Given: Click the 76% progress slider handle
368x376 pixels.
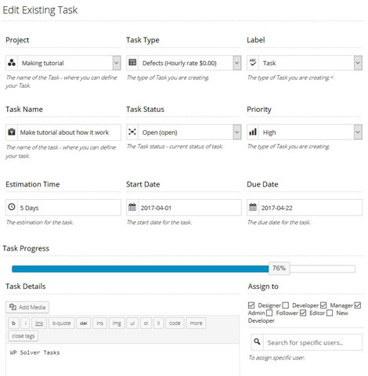Looking at the screenshot, I should (279, 268).
